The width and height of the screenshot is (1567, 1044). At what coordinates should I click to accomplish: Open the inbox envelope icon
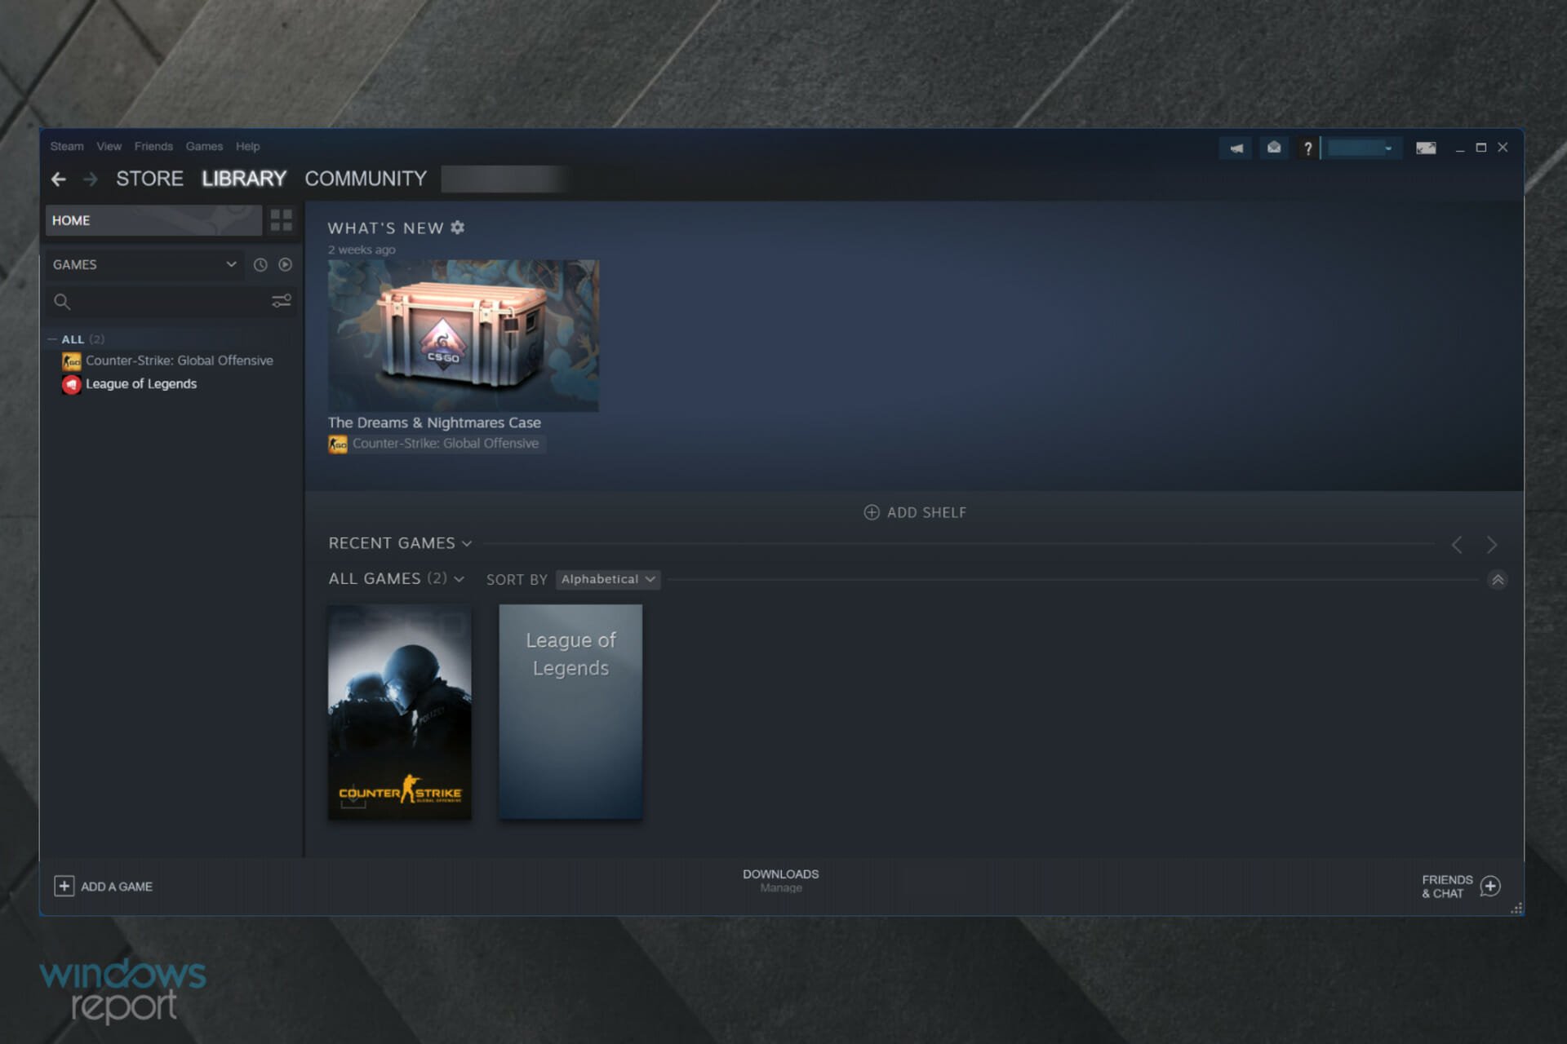click(x=1273, y=148)
